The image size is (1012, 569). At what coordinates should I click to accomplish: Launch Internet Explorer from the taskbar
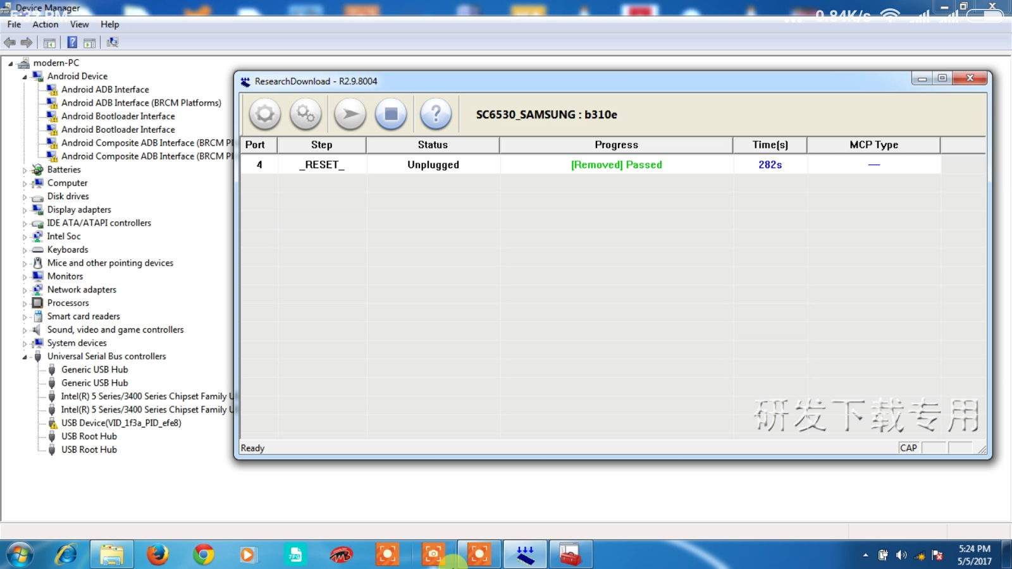coord(66,555)
